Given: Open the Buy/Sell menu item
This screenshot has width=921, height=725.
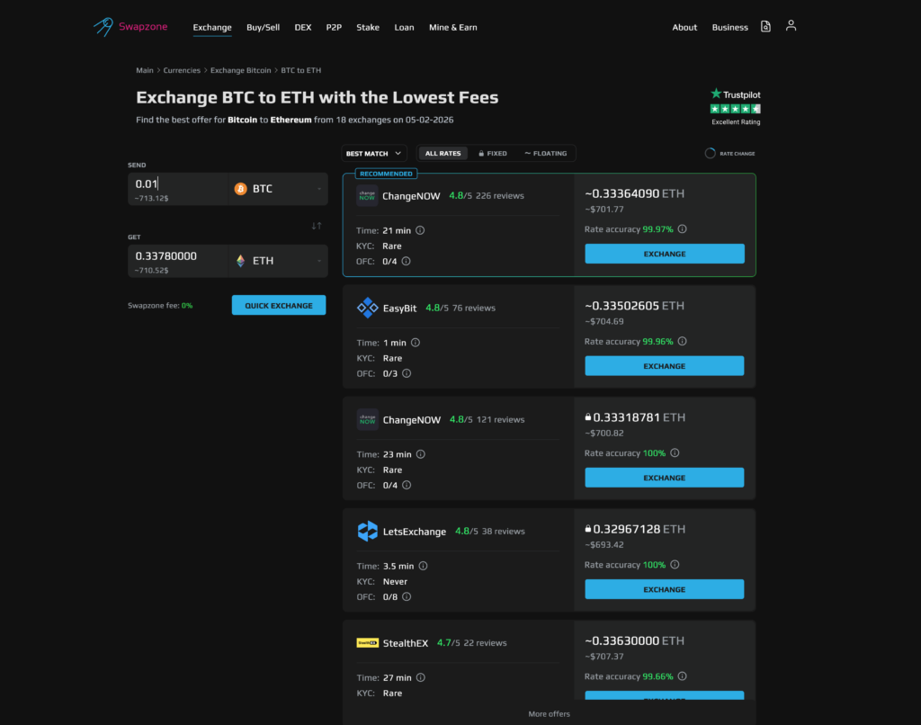Looking at the screenshot, I should click(x=263, y=27).
